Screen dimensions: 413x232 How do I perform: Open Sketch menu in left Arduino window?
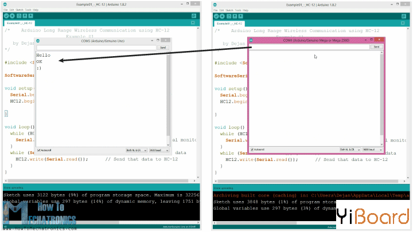click(20, 10)
